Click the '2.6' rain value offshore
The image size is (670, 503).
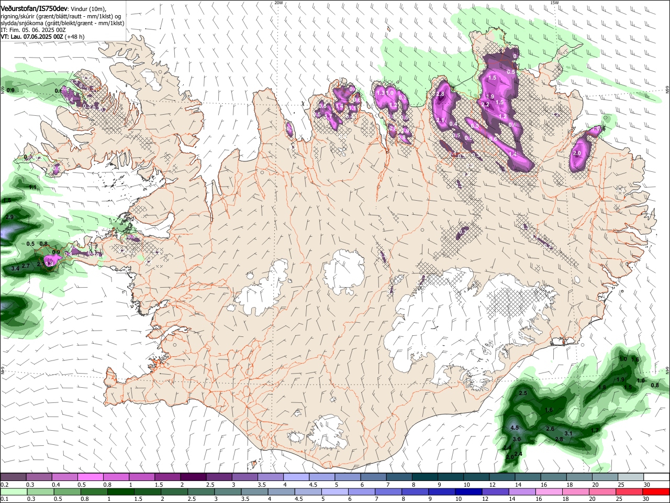pos(550,429)
